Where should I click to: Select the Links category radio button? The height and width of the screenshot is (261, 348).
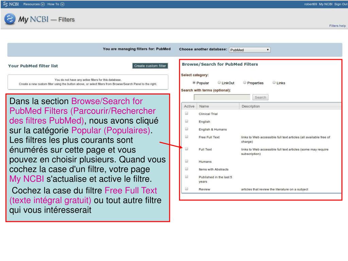[274, 83]
